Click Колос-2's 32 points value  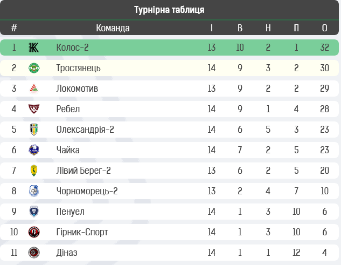324,47
